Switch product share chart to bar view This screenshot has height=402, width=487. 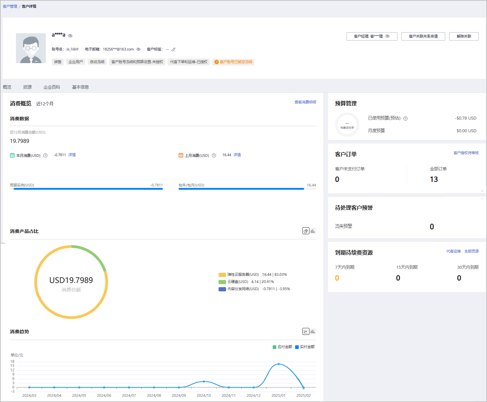tap(313, 231)
